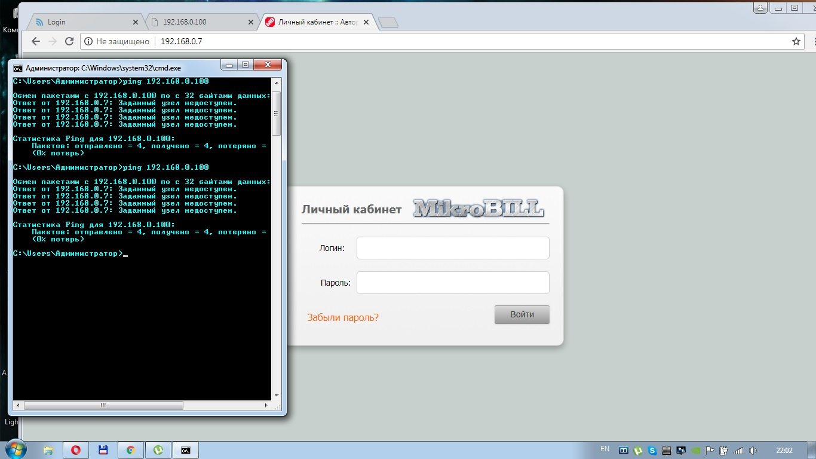Click the EN language indicator in the taskbar
Image resolution: width=816 pixels, height=459 pixels.
click(x=605, y=449)
